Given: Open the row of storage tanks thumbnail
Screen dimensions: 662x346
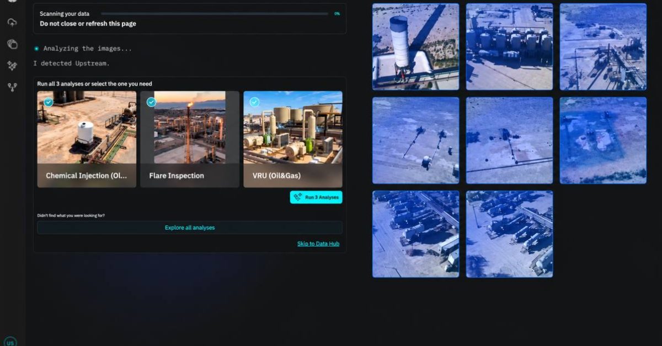Looking at the screenshot, I should 509,47.
